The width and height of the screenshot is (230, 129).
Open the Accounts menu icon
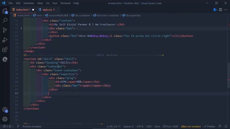[x=5, y=110]
